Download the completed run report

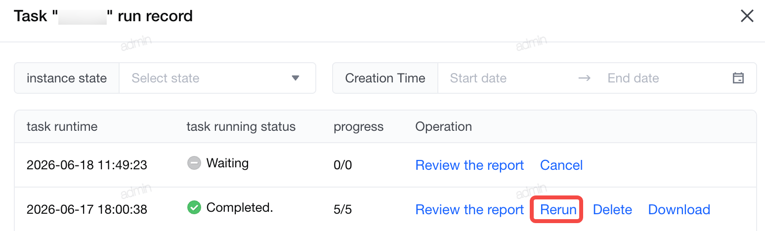pos(679,209)
